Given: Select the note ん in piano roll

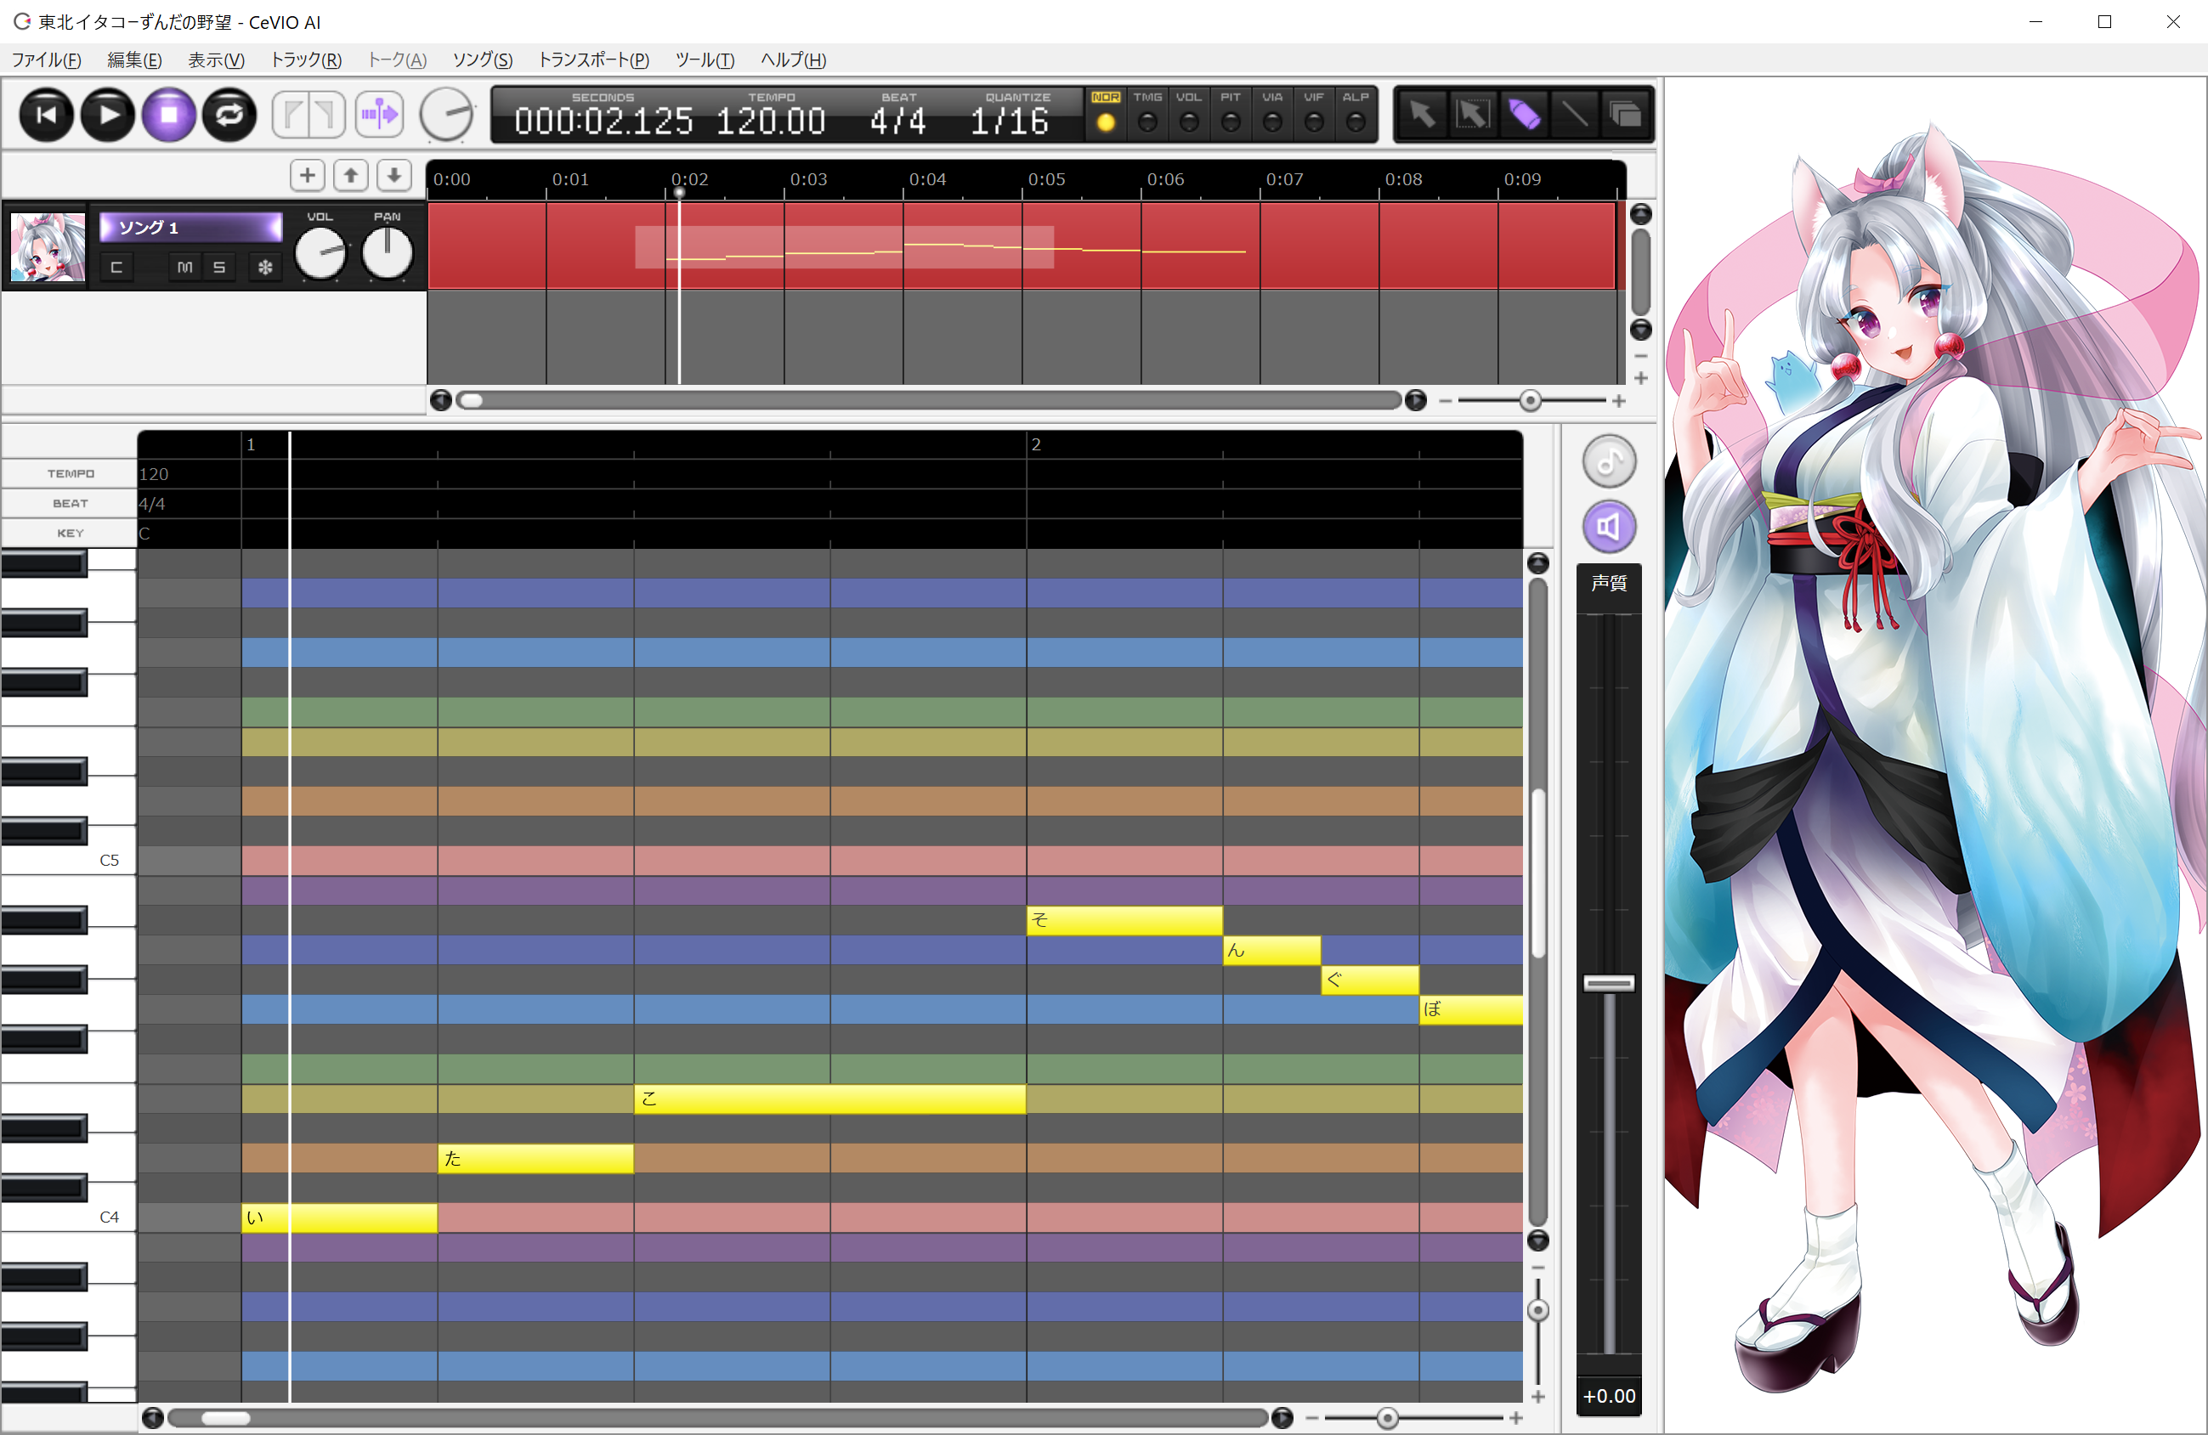Looking at the screenshot, I should pos(1272,950).
